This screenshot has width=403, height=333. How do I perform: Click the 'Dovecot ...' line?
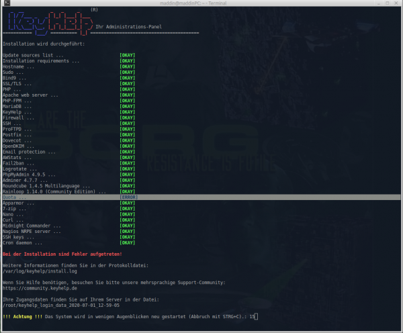point(17,140)
